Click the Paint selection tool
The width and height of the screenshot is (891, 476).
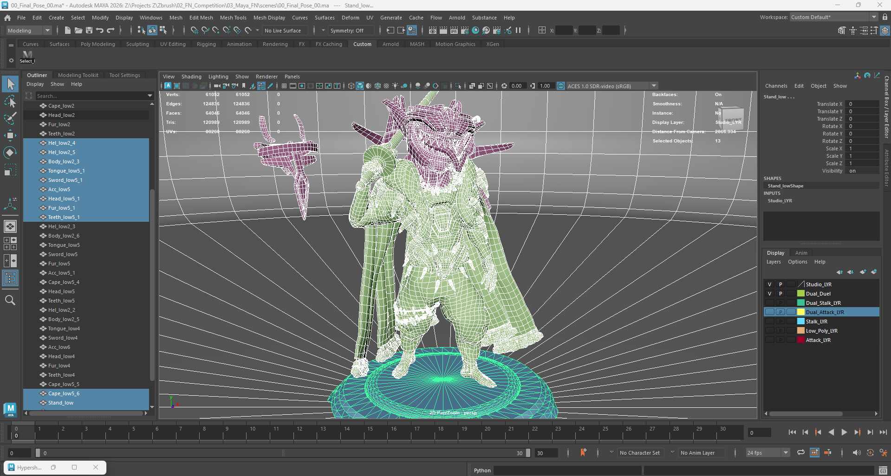(10, 118)
